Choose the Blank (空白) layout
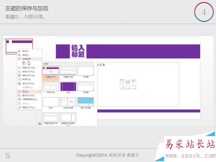This screenshot has width=216, height=162. coord(51,103)
